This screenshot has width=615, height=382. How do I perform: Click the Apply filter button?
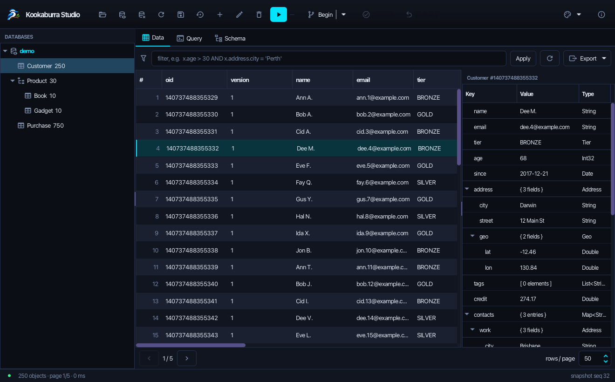[x=523, y=58]
